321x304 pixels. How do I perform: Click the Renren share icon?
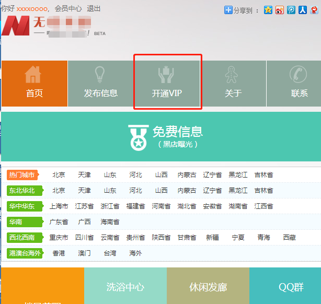pyautogui.click(x=302, y=10)
